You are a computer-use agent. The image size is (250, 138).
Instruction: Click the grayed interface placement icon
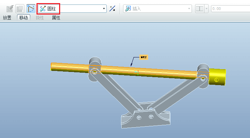coord(10,9)
